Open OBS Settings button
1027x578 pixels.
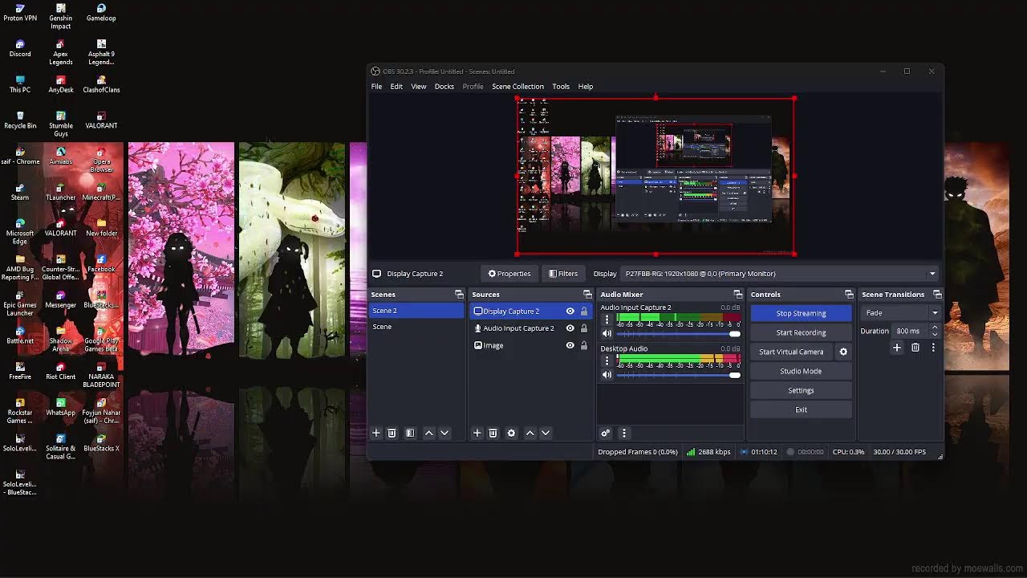(x=801, y=390)
